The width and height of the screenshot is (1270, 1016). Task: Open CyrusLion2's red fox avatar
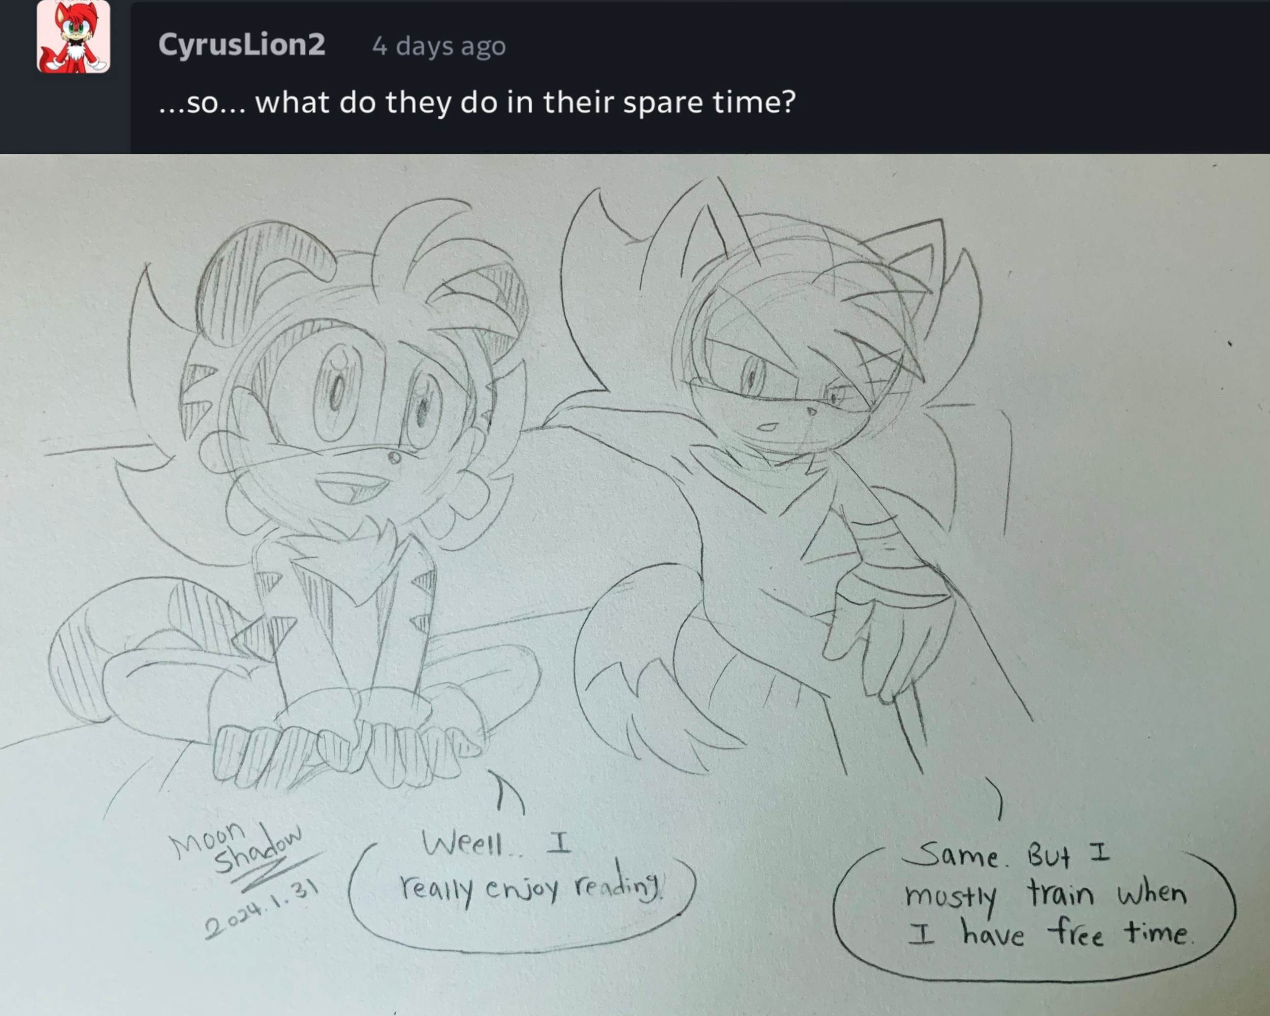tap(73, 37)
